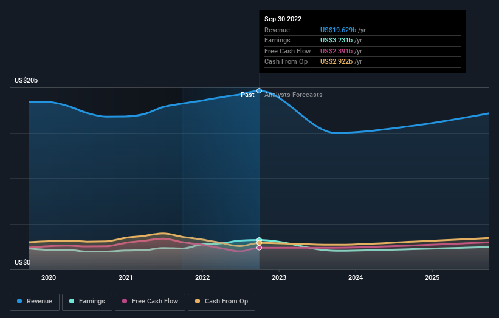The height and width of the screenshot is (318, 499).
Task: Click the 2024 x-axis label
Action: click(x=356, y=278)
